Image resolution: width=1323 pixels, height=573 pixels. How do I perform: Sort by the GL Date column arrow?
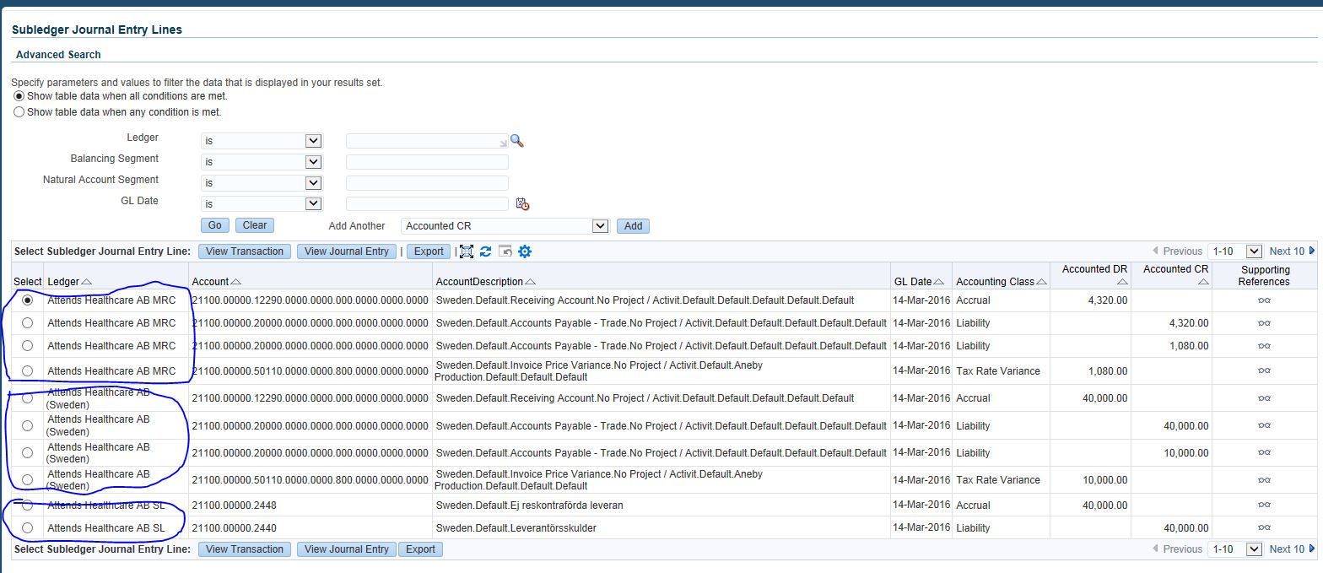point(939,282)
